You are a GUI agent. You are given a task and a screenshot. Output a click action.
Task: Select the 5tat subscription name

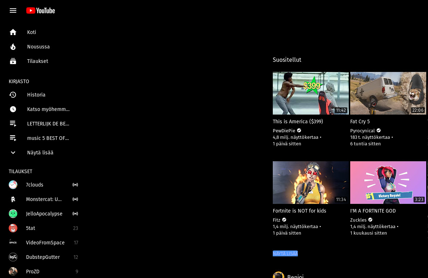pos(30,228)
